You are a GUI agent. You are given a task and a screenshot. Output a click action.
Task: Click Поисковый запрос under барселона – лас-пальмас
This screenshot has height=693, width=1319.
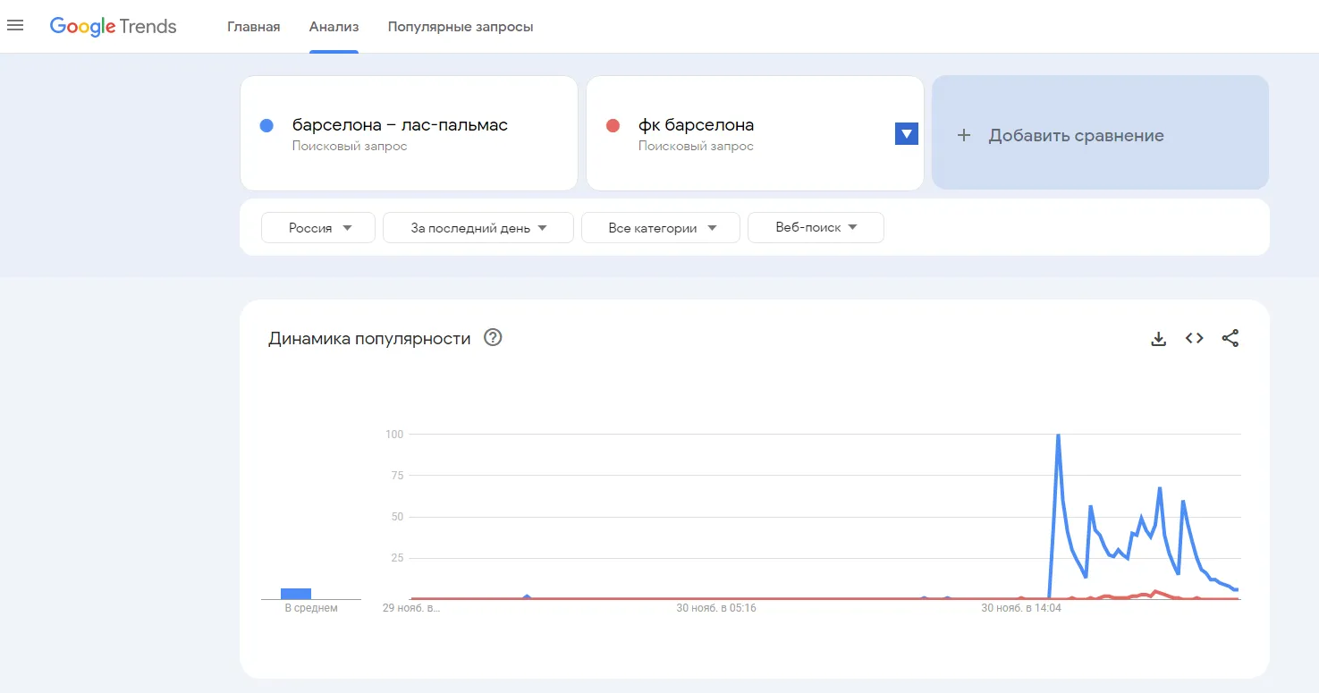click(x=350, y=146)
